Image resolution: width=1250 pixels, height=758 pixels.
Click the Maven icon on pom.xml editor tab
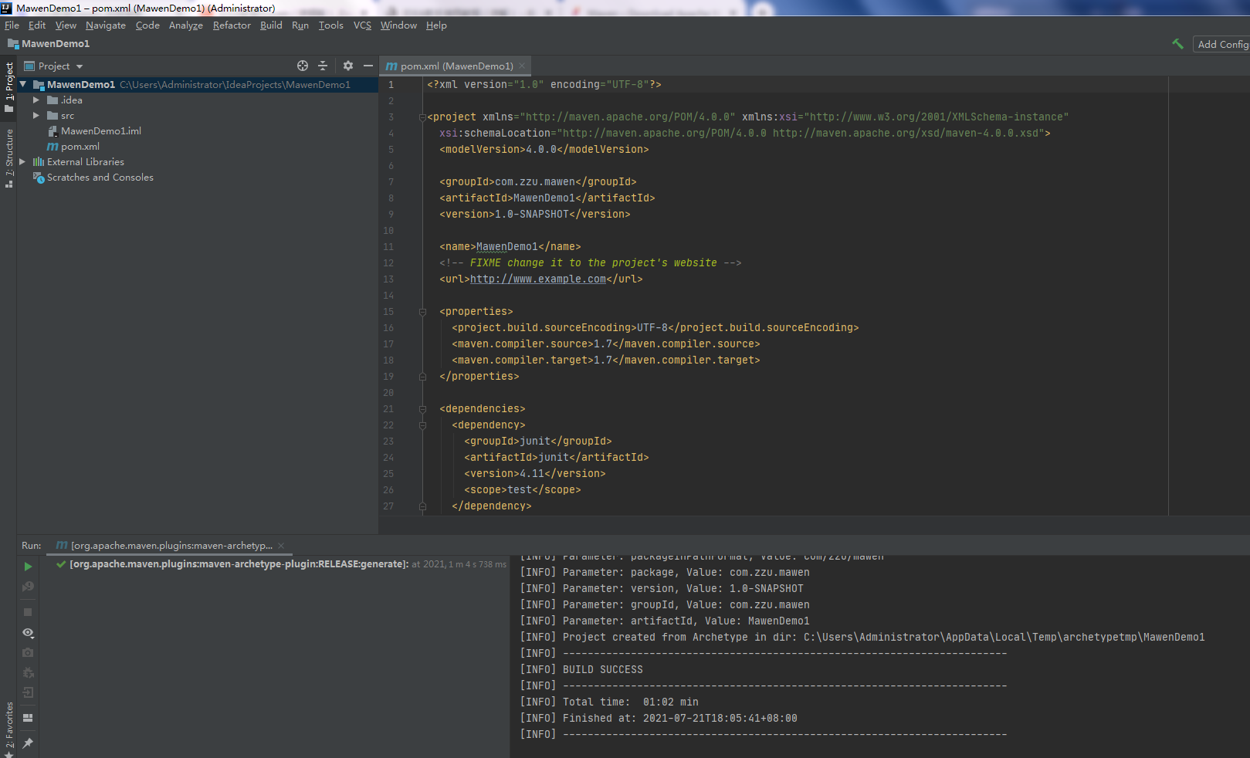coord(391,66)
